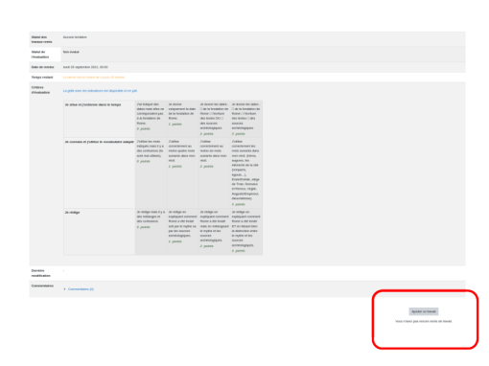This screenshot has height=366, width=489.
Task: Click the criterion 'Je rédige'
Action: [x=72, y=213]
